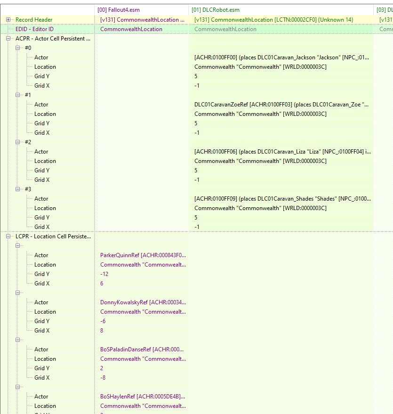This screenshot has height=414, width=393.
Task: Select the Record Header label
Action: 34,19
